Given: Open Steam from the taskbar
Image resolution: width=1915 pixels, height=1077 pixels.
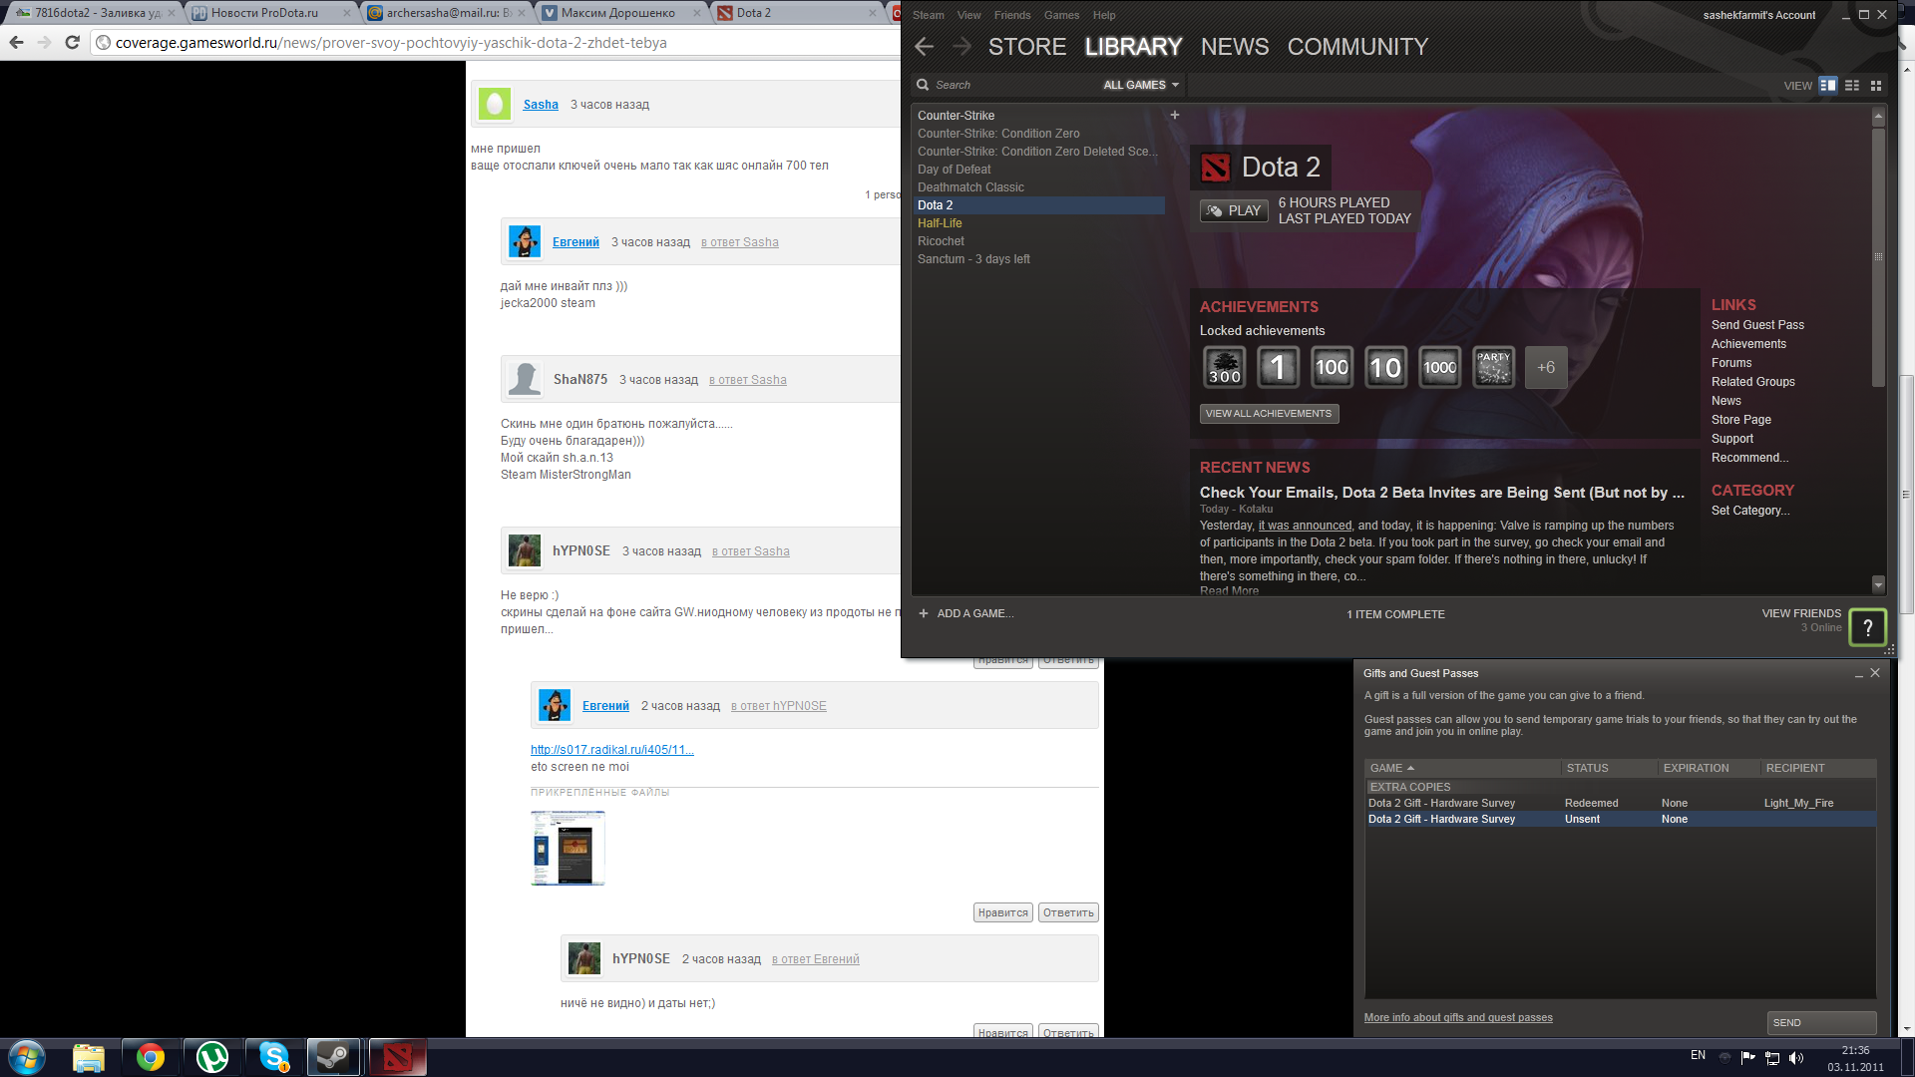Looking at the screenshot, I should coord(333,1057).
